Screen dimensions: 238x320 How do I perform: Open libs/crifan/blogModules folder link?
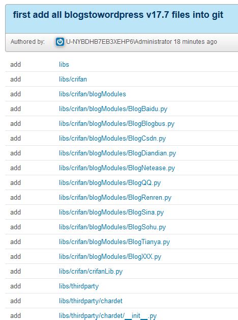pyautogui.click(x=93, y=94)
